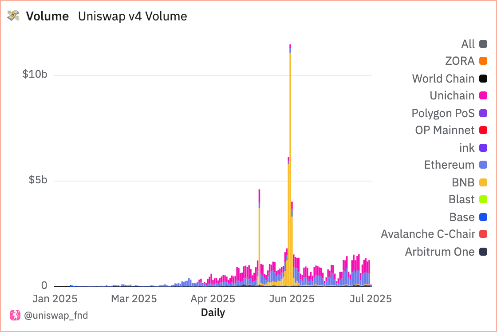The image size is (497, 332).
Task: Select the OP Mainnet legend label
Action: click(x=445, y=130)
